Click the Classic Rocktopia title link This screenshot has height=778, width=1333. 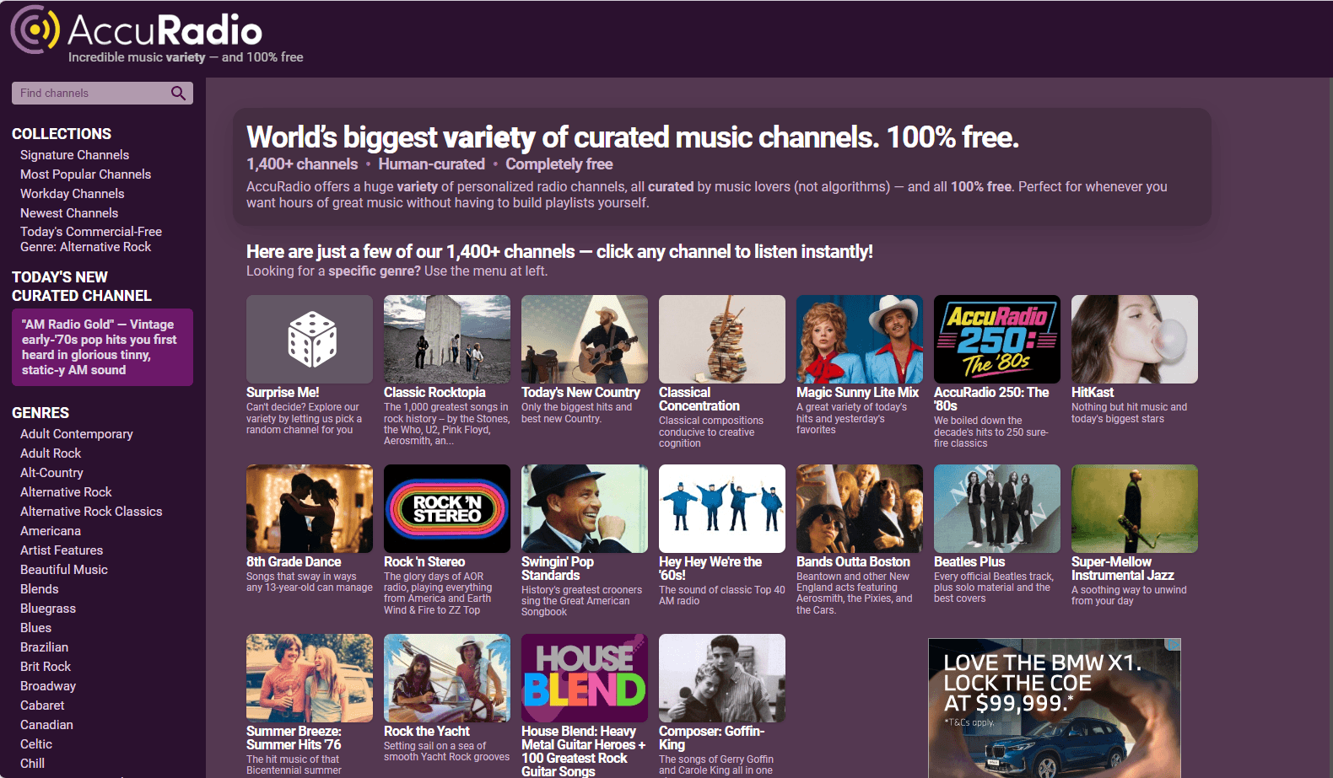[434, 393]
